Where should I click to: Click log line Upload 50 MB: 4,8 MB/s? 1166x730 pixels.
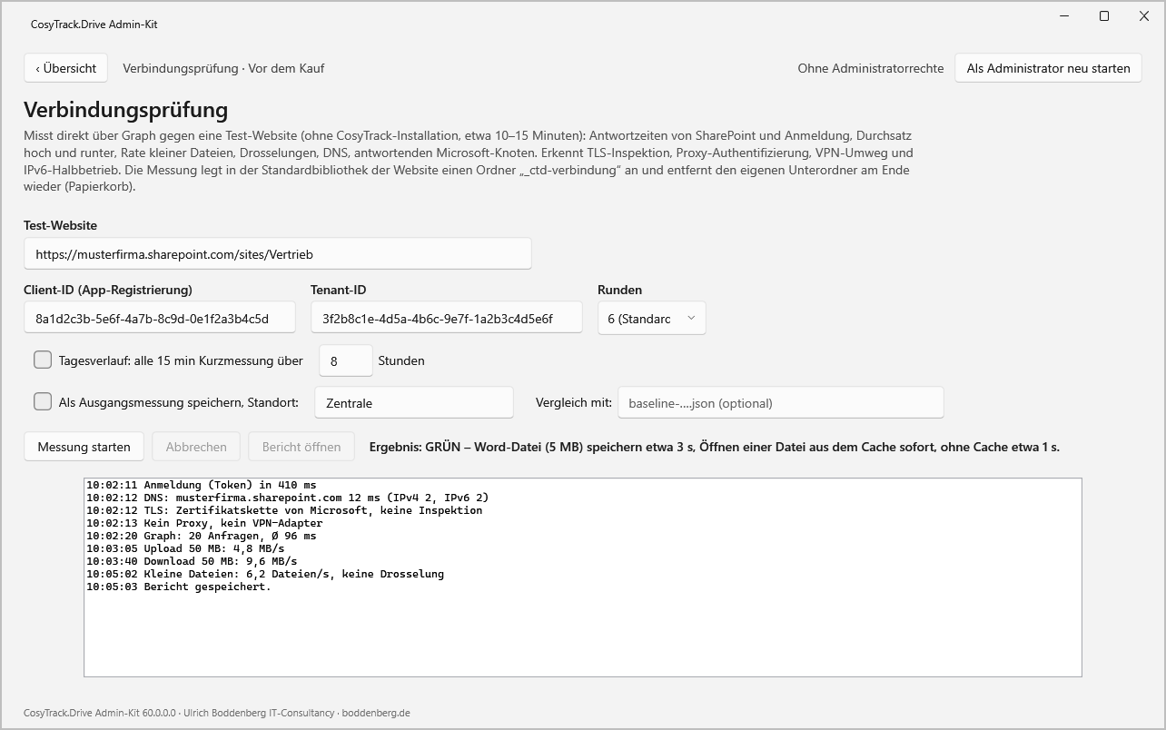pyautogui.click(x=185, y=548)
